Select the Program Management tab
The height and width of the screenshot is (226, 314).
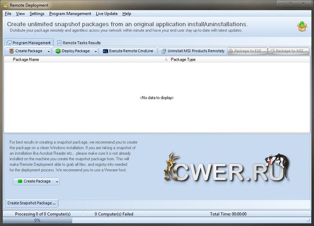[x=29, y=43]
